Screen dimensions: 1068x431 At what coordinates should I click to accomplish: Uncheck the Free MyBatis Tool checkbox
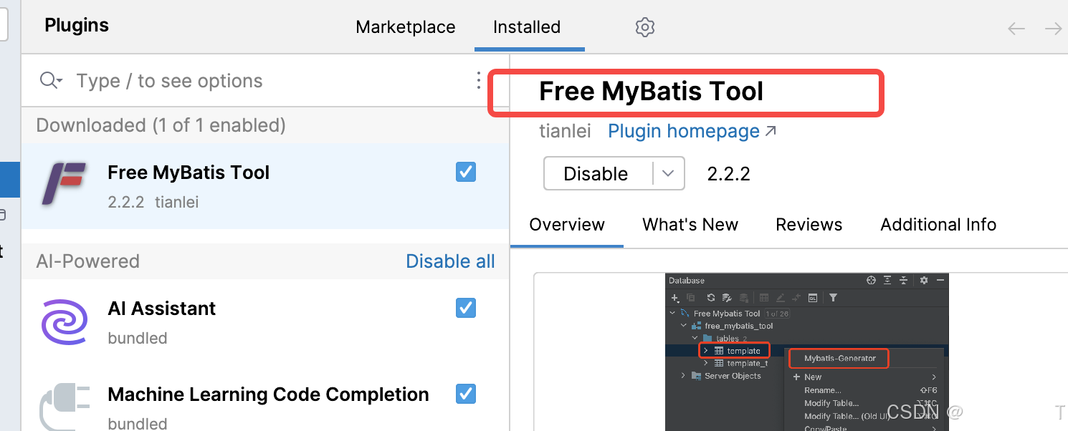pos(465,172)
